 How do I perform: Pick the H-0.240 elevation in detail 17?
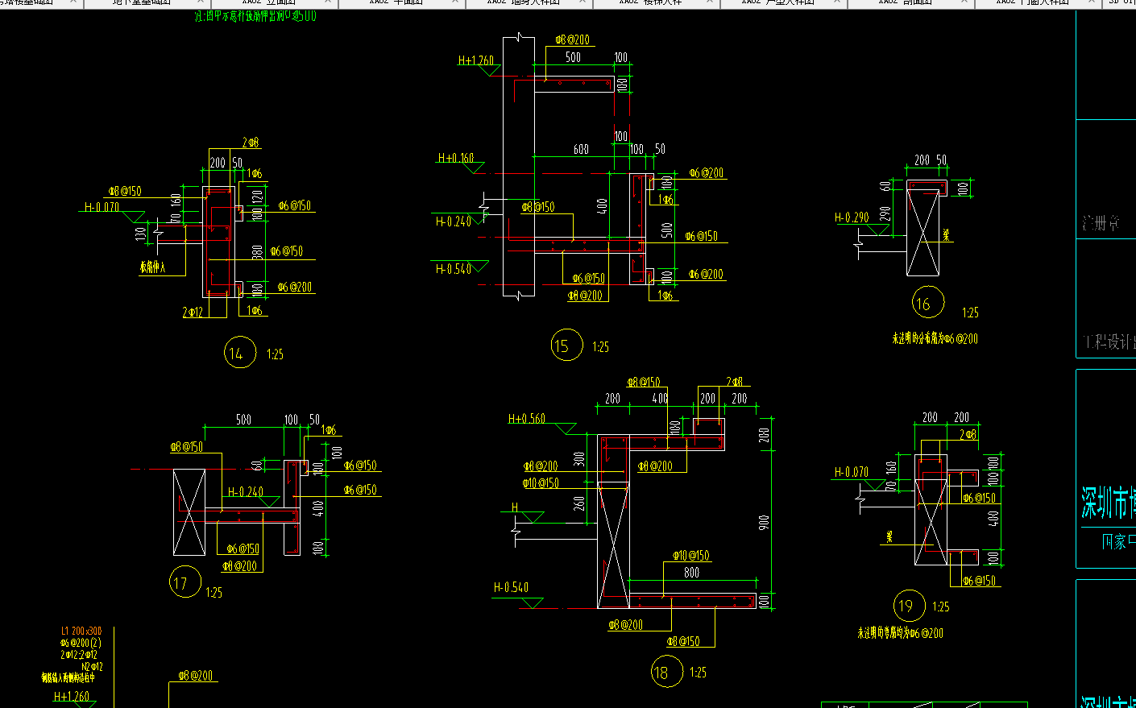[246, 491]
